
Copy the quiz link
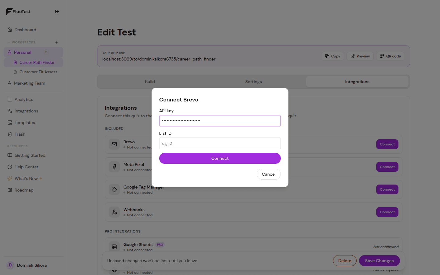pyautogui.click(x=332, y=56)
